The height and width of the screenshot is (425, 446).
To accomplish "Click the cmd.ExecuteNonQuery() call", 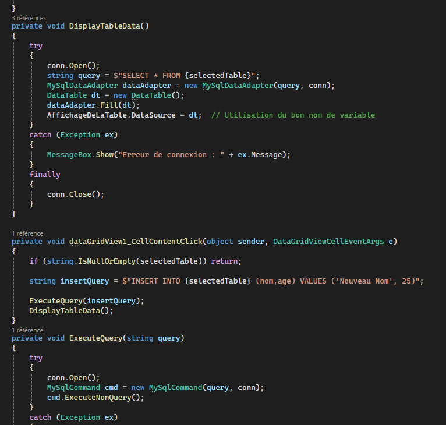I will click(x=94, y=397).
